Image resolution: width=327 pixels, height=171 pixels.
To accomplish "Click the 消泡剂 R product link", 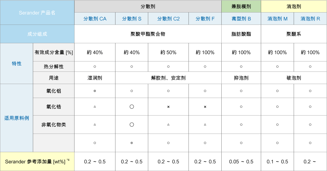I will [310, 19].
